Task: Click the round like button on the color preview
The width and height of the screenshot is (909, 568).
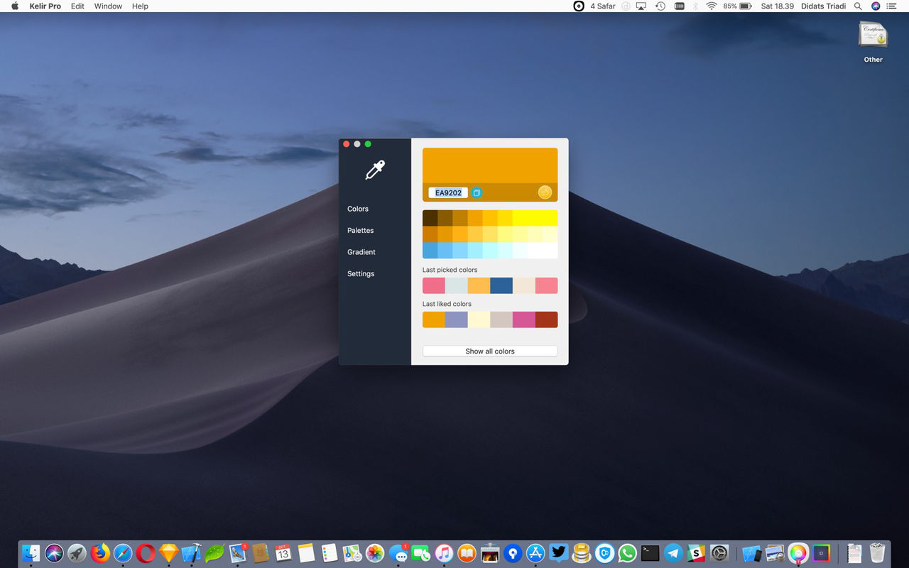Action: click(x=545, y=192)
